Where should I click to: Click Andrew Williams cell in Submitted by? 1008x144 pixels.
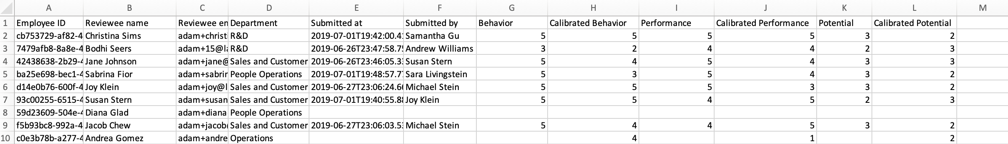[440, 48]
